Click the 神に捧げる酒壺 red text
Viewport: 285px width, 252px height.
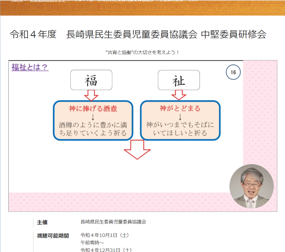[93, 108]
